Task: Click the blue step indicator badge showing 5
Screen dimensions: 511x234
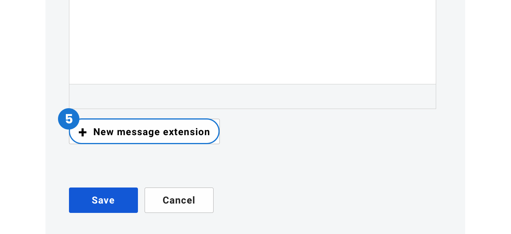Action: tap(69, 119)
